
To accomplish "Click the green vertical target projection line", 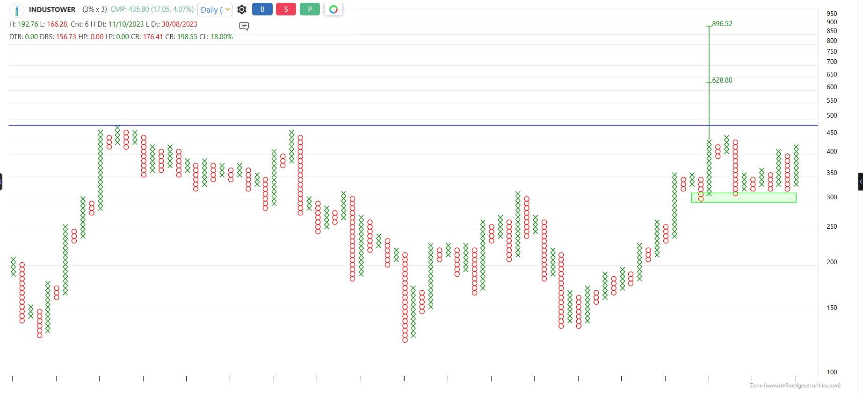I will pyautogui.click(x=709, y=107).
